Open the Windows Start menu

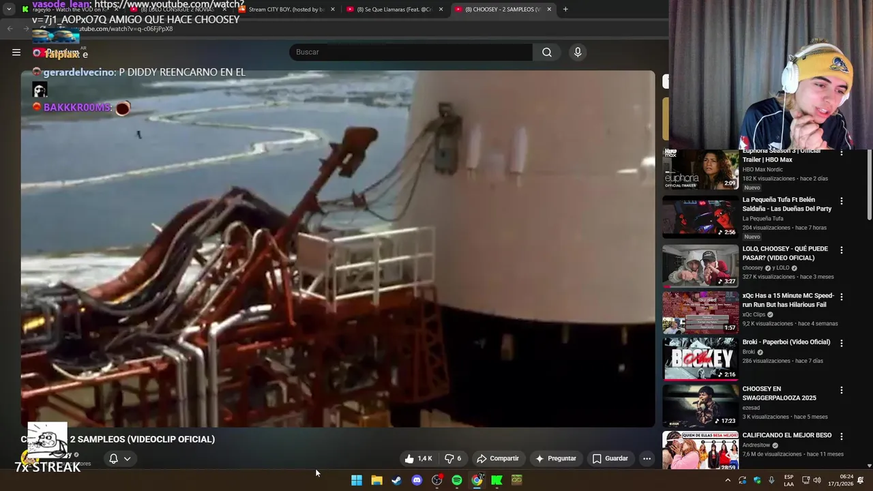tap(357, 480)
